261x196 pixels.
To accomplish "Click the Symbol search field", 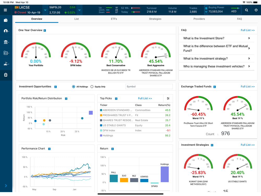I will tap(149, 87).
